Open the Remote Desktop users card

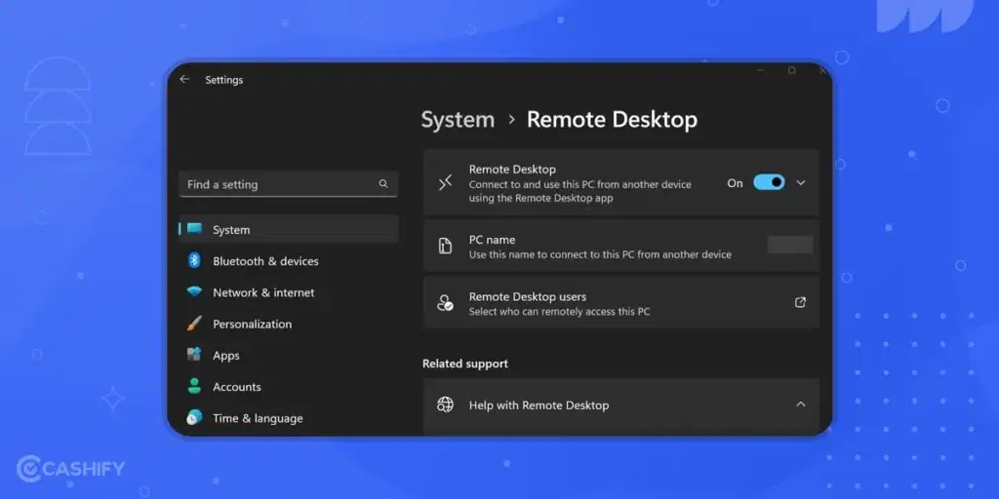click(x=621, y=303)
